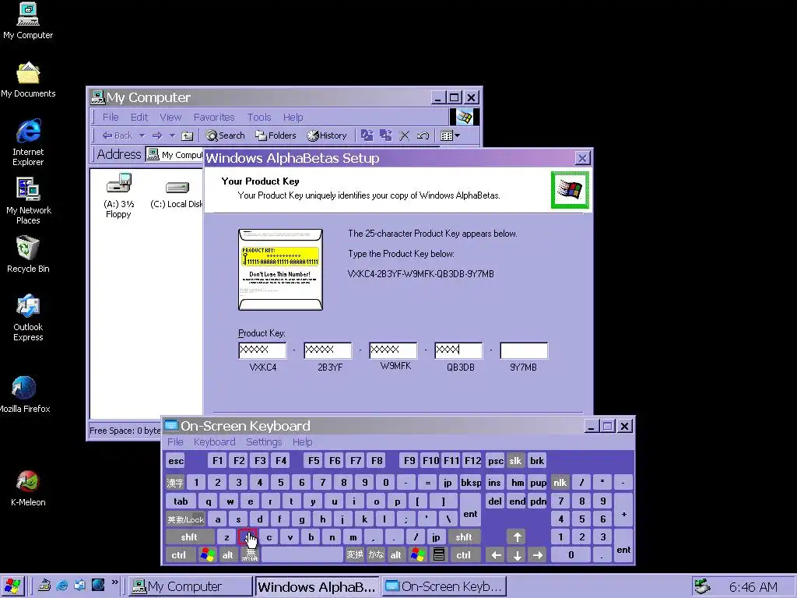Image resolution: width=797 pixels, height=598 pixels.
Task: Open the File menu in My Computer
Action: (111, 117)
